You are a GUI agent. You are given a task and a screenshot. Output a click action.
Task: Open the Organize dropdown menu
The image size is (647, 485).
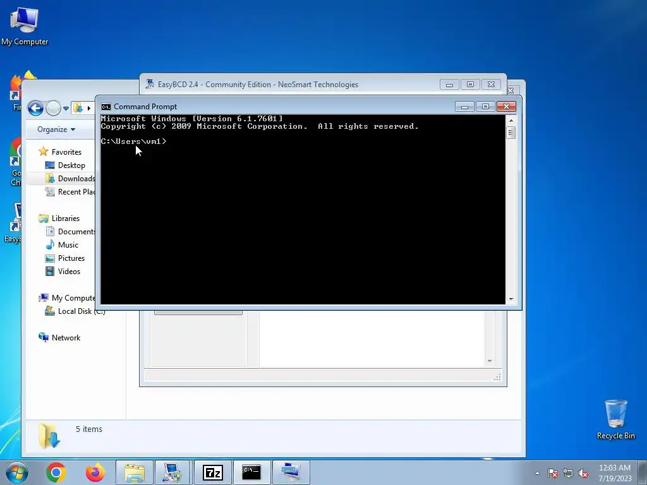(56, 129)
